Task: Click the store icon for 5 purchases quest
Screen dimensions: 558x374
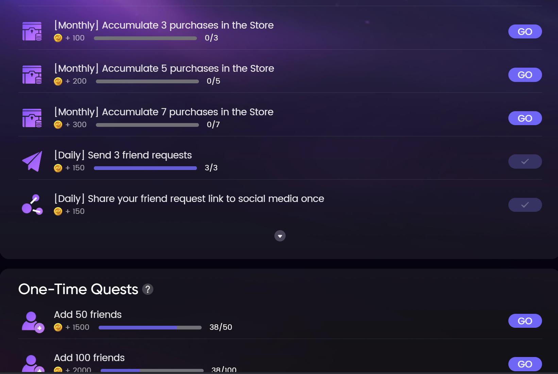Action: click(x=32, y=74)
